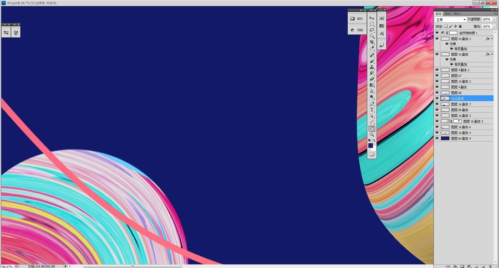Select the History Brush tool
The width and height of the screenshot is (499, 268).
pyautogui.click(x=371, y=73)
